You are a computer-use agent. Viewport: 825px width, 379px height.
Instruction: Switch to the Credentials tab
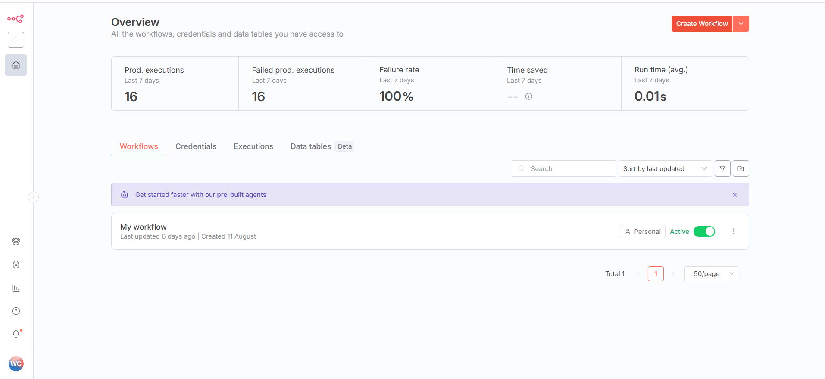click(196, 146)
